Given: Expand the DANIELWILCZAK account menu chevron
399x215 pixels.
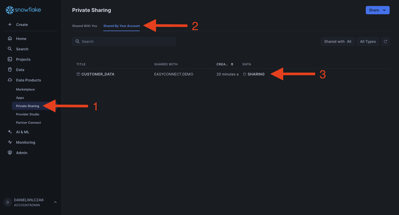Looking at the screenshot, I should [x=55, y=202].
